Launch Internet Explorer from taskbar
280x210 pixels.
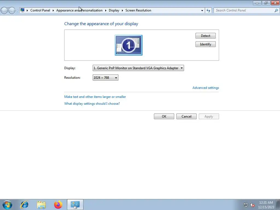click(24, 205)
